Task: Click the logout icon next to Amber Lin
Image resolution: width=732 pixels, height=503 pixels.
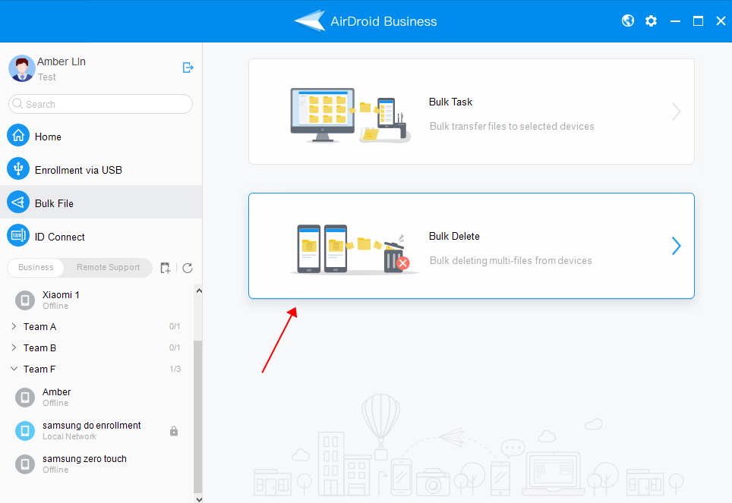Action: pyautogui.click(x=188, y=68)
